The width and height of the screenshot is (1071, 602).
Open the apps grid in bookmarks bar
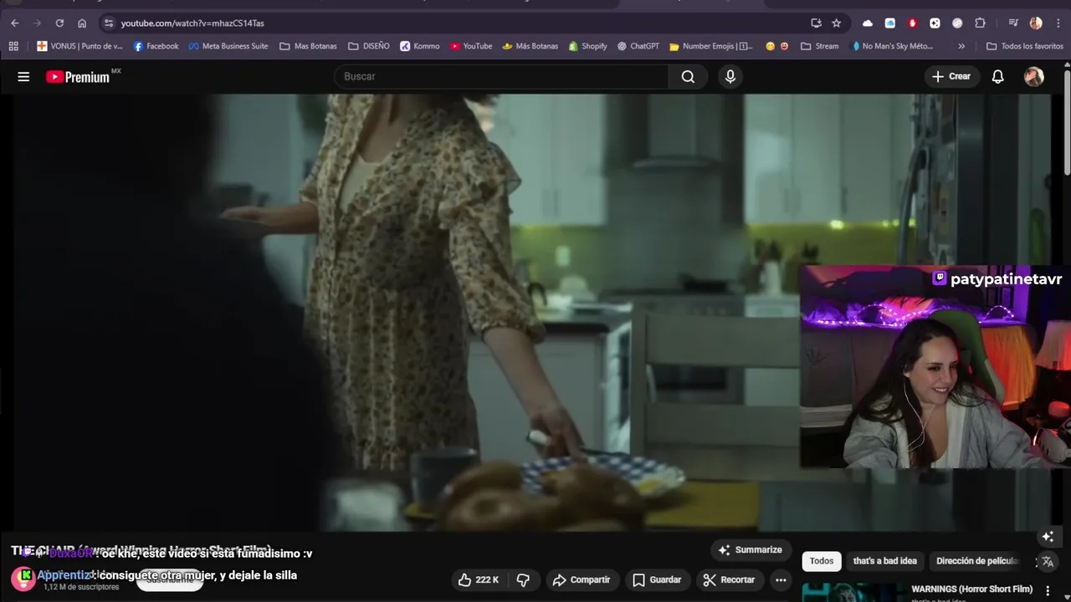(13, 46)
